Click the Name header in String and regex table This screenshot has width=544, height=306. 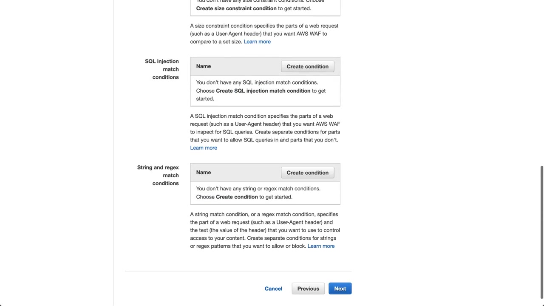[204, 173]
